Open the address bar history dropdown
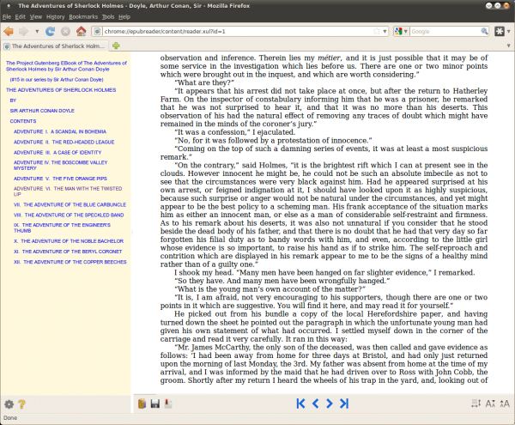 tap(385, 32)
